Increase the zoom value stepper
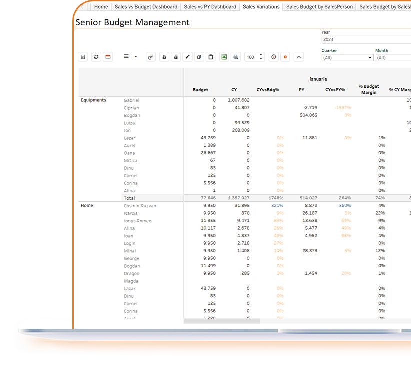 coord(261,55)
